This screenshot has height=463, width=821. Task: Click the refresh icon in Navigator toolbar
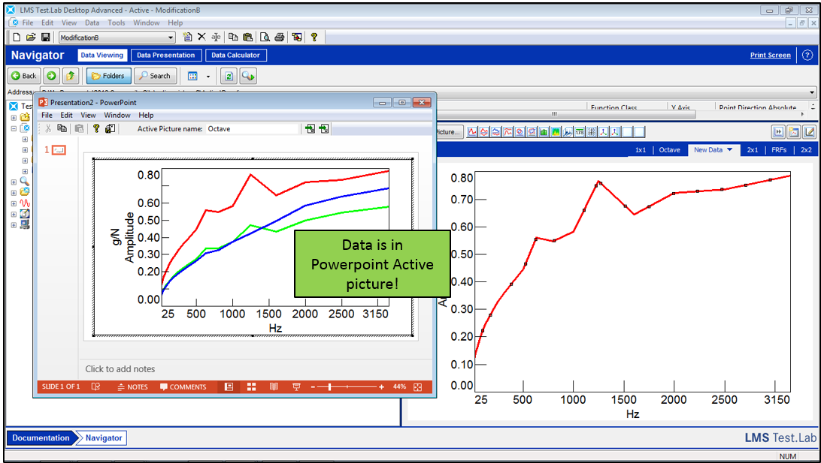(229, 76)
